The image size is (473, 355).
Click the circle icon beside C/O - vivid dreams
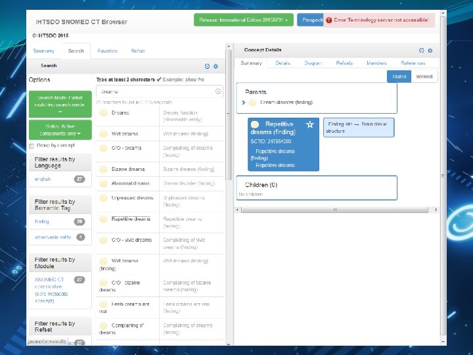[104, 240]
